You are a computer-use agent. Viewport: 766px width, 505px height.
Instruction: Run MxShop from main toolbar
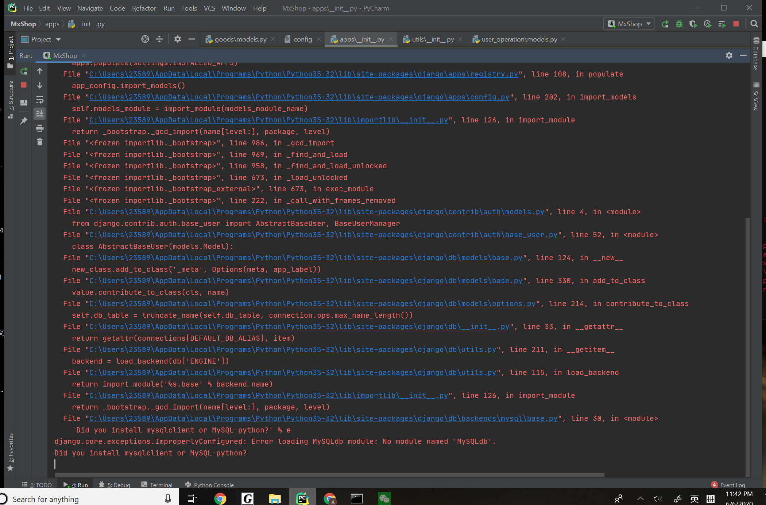[x=665, y=24]
